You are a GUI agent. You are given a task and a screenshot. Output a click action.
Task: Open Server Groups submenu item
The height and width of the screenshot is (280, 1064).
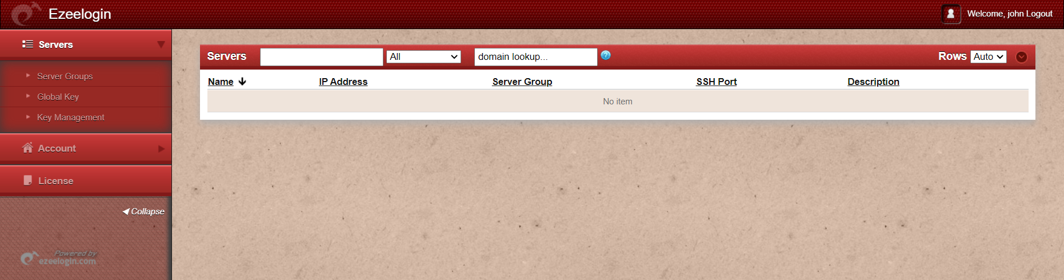[x=65, y=76]
